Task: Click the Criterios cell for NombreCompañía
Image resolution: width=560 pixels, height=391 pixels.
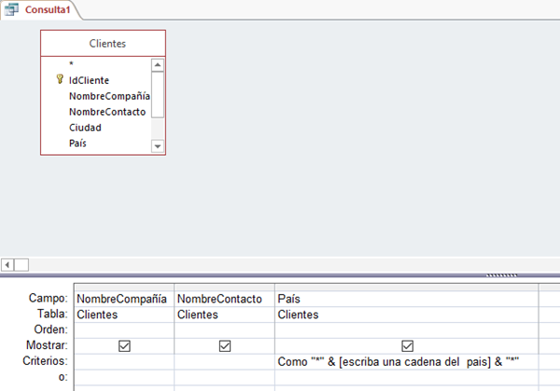Action: (x=124, y=362)
